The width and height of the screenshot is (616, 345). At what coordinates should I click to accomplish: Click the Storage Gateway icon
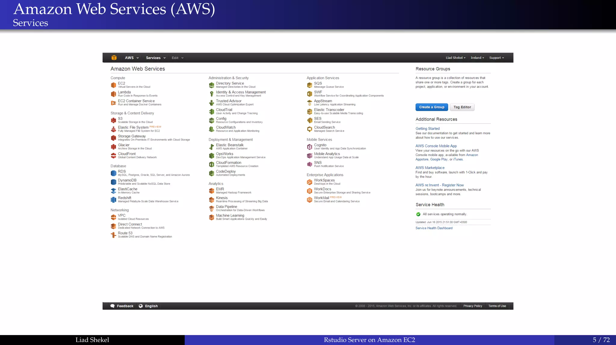(x=113, y=138)
